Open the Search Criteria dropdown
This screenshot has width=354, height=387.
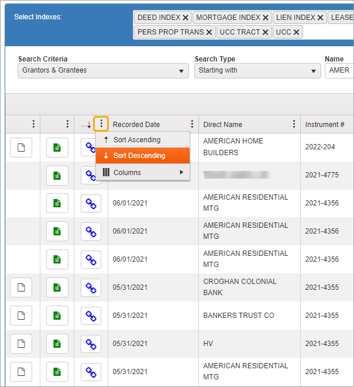[102, 71]
